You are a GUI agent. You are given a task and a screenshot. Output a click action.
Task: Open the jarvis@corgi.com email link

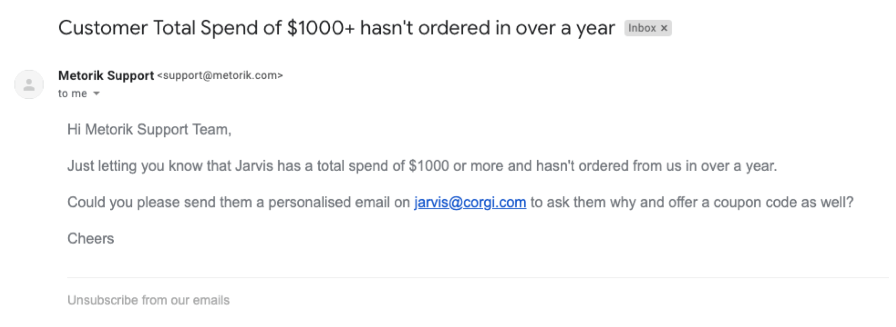click(470, 202)
